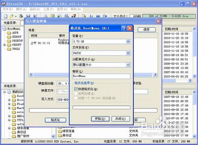
Task: Click the local tree scroll-down arrow
Action: click(53, 136)
